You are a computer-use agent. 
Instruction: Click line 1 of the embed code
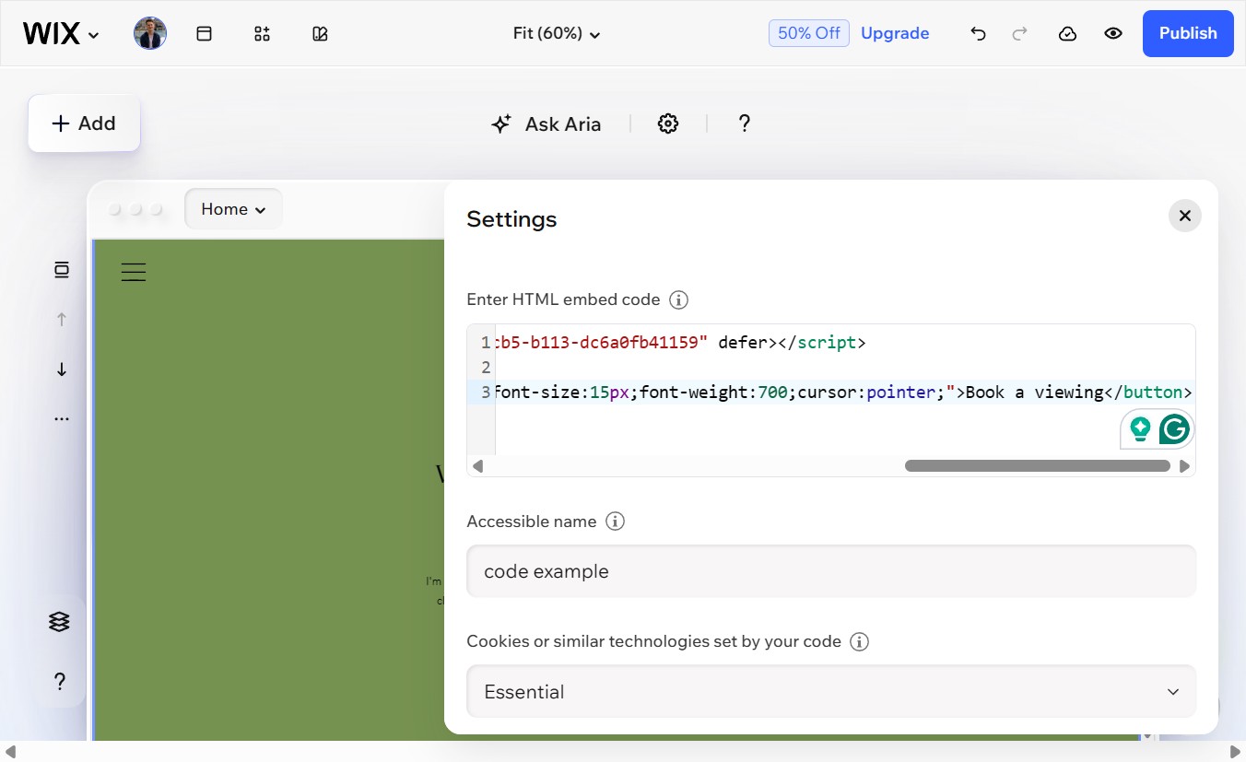pos(844,343)
